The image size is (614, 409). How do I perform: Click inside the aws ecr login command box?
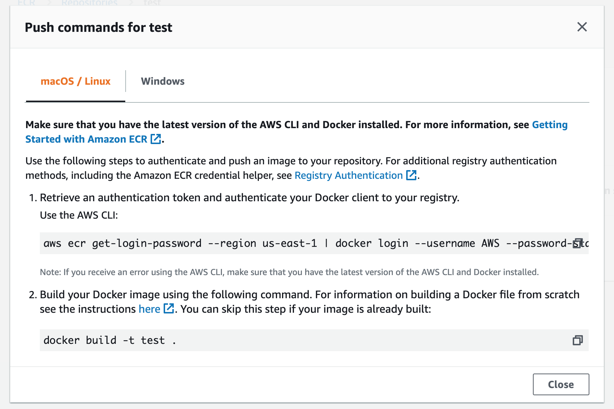[290, 243]
